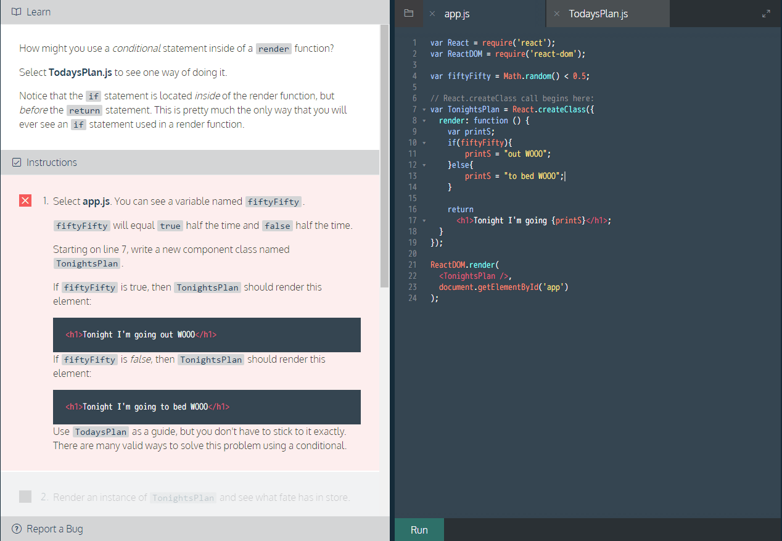Click the fullscreen expand arrows icon
782x541 pixels.
click(767, 12)
